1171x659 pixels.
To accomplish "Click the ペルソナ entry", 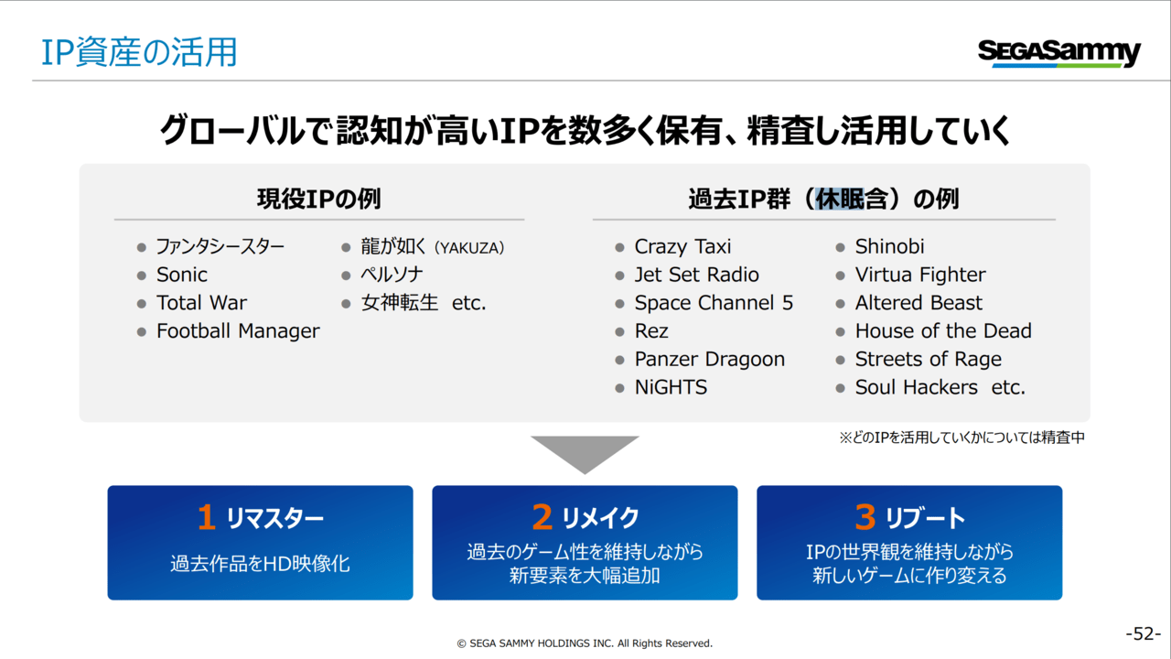I will point(392,275).
